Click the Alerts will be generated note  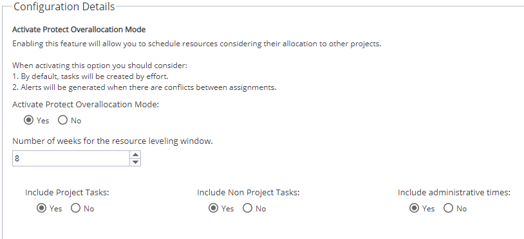(144, 87)
